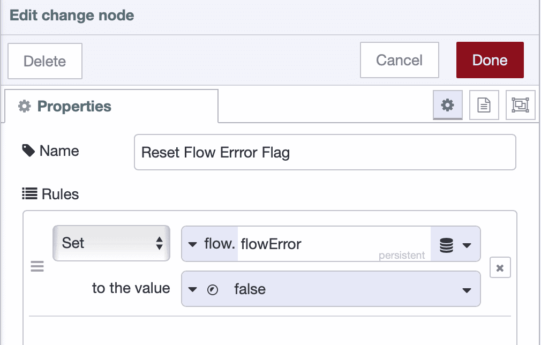Click the tag icon beside Name
The height and width of the screenshot is (345, 541).
pyautogui.click(x=28, y=151)
